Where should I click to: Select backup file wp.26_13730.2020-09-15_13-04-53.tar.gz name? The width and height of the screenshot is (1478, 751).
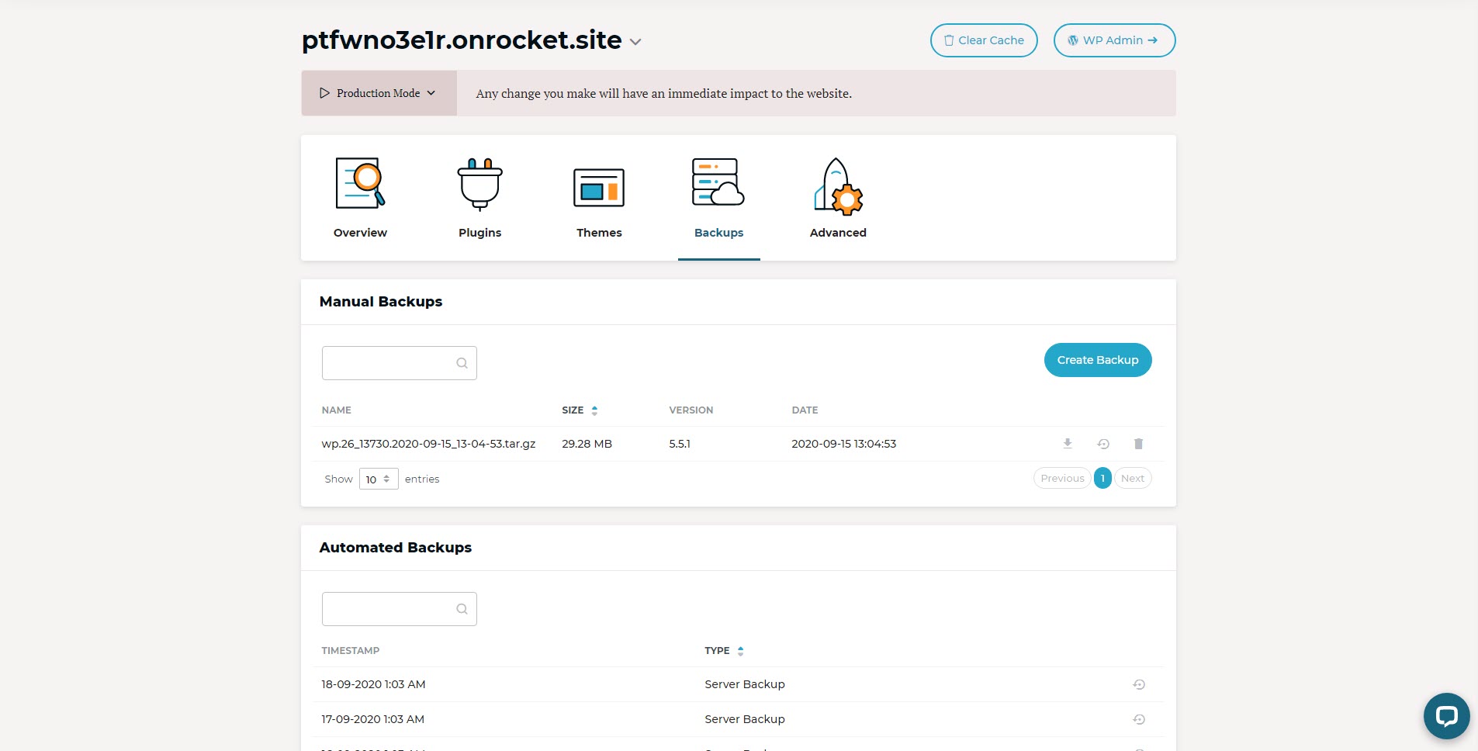click(428, 444)
